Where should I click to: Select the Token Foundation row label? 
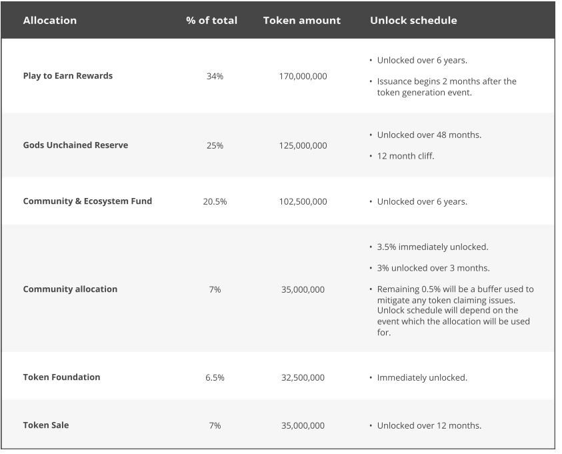click(61, 377)
